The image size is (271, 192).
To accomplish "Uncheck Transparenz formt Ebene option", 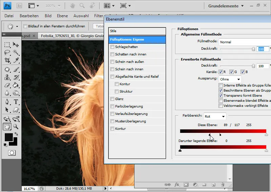I will (221, 96).
